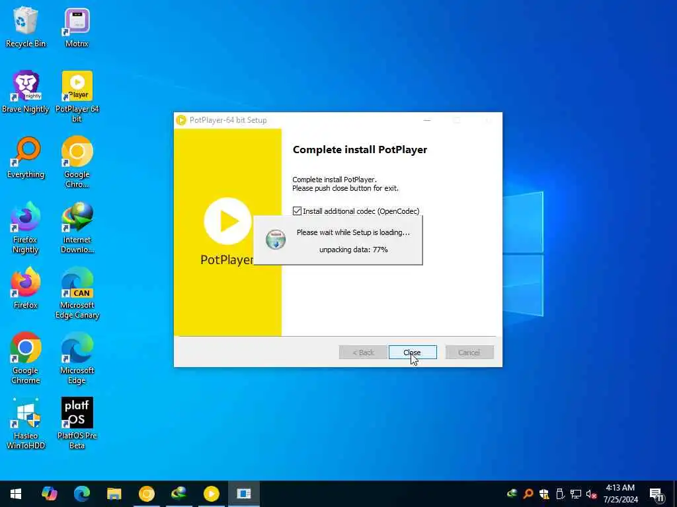Click the 'Complete install PotPlayer' heading
This screenshot has width=677, height=507.
point(360,150)
